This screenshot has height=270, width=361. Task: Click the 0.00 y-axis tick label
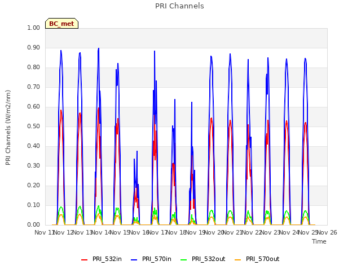point(34,225)
